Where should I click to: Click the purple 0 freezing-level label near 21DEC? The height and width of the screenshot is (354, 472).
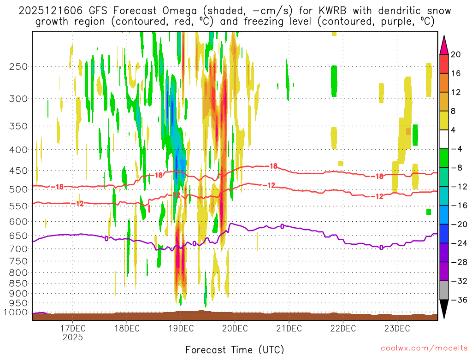click(x=282, y=226)
